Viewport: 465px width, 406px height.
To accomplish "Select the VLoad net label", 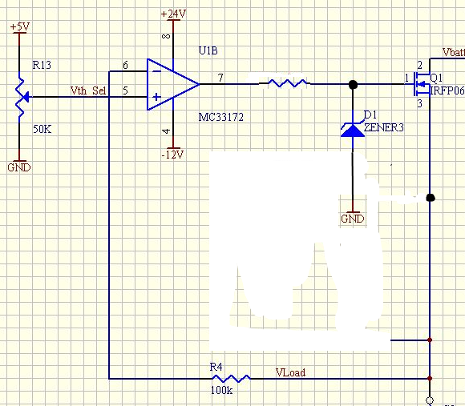I will click(290, 372).
